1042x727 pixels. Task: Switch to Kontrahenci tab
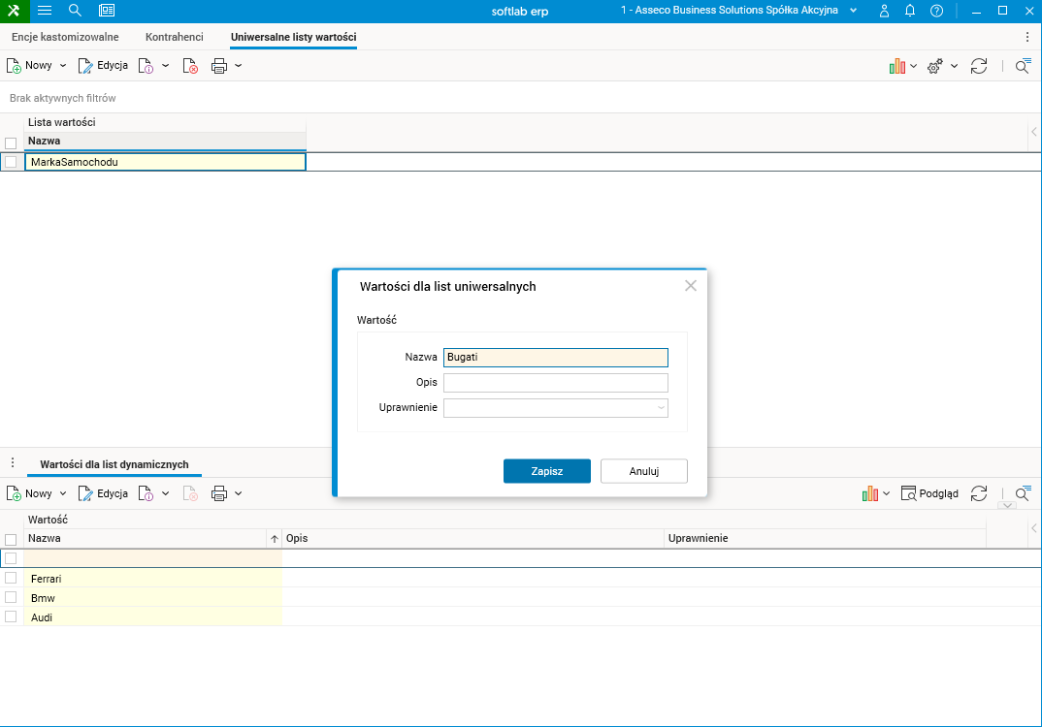pos(174,37)
